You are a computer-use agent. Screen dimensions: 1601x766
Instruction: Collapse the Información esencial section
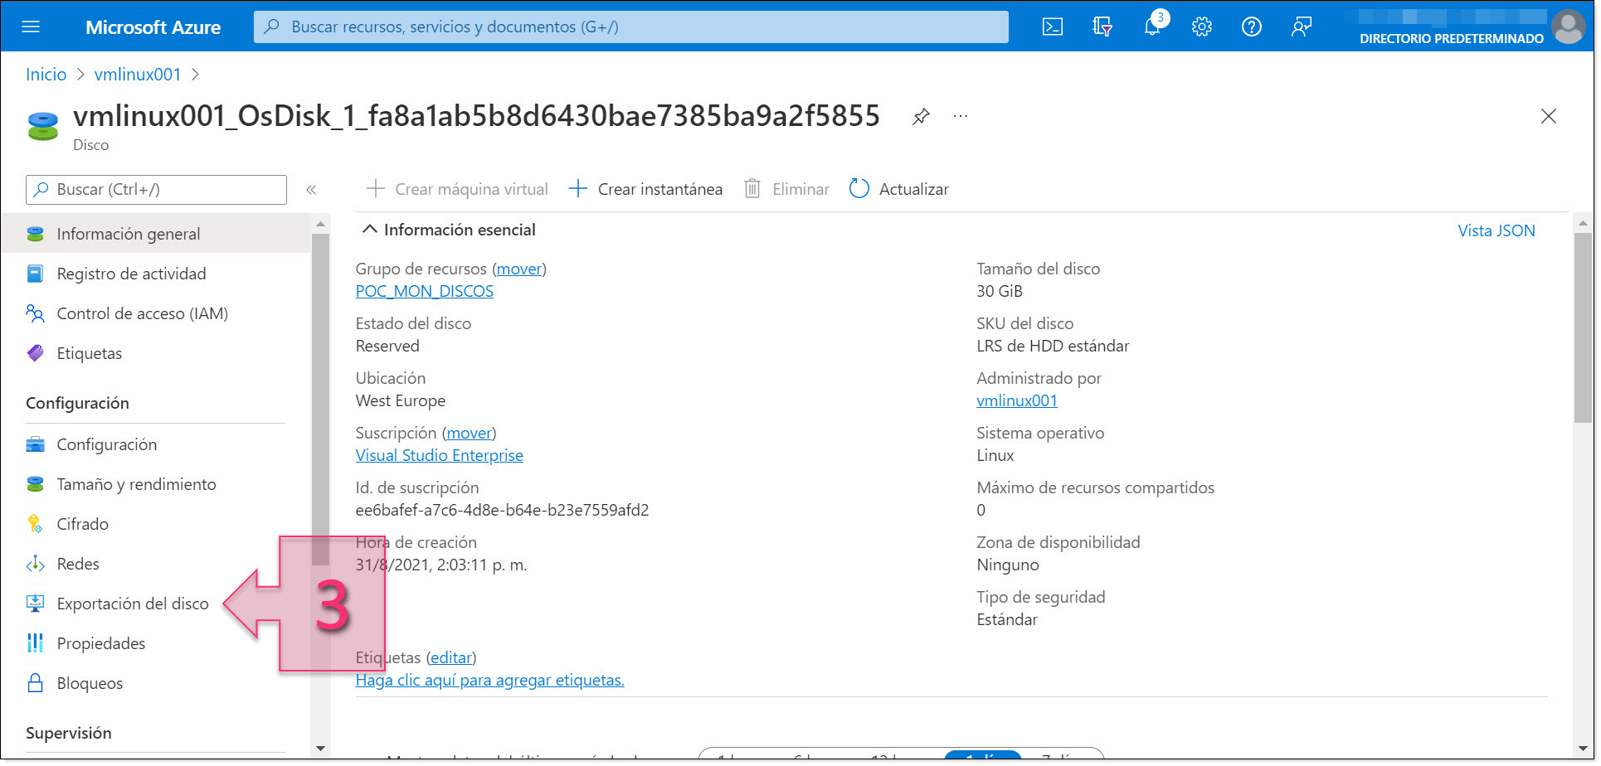pyautogui.click(x=369, y=229)
